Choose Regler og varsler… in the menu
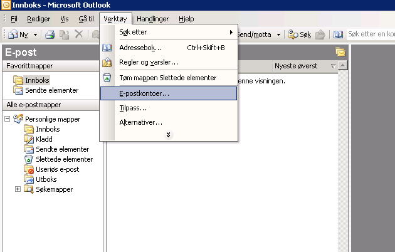The image size is (395, 252). [x=169, y=62]
